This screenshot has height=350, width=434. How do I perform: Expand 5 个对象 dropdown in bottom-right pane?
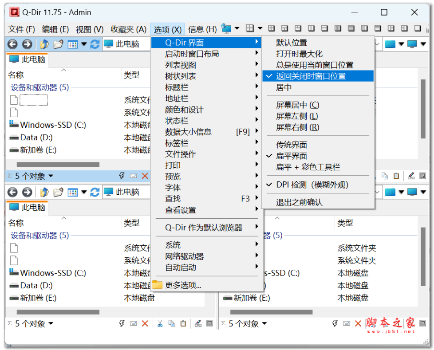point(264,323)
